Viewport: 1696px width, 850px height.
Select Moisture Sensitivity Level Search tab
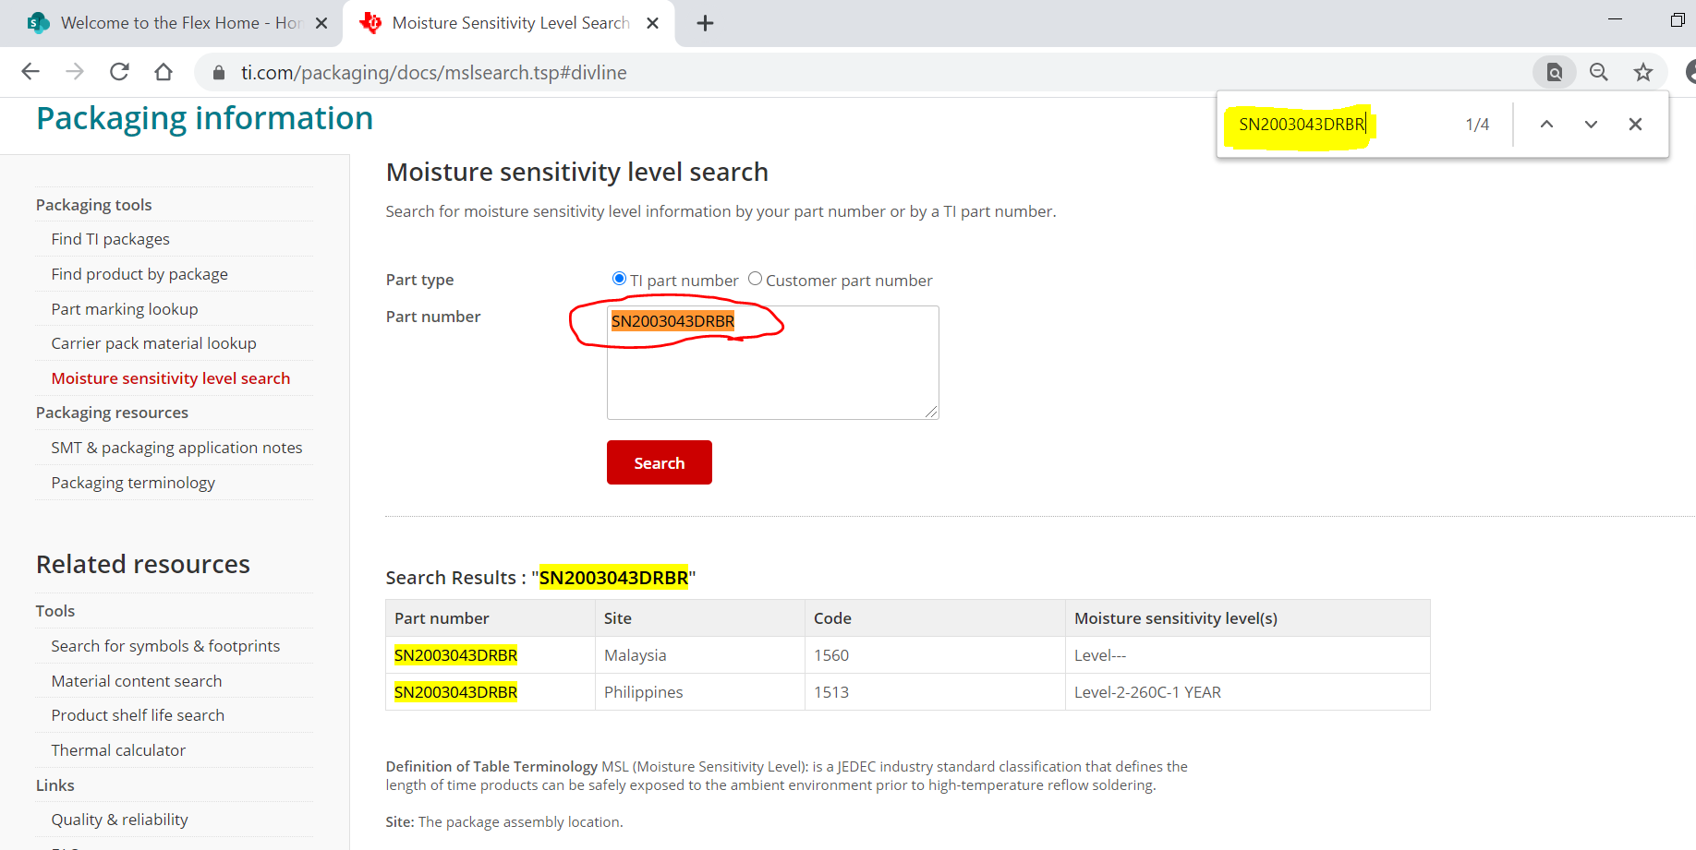click(x=508, y=23)
